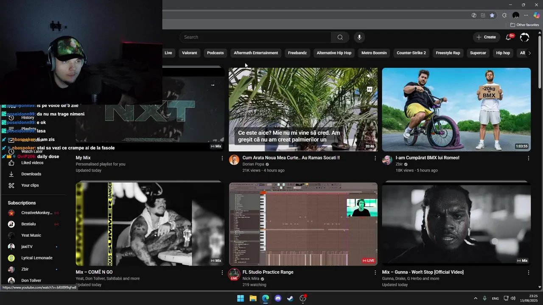The width and height of the screenshot is (543, 305).
Task: Click the Edge favorites star icon
Action: coord(492,15)
